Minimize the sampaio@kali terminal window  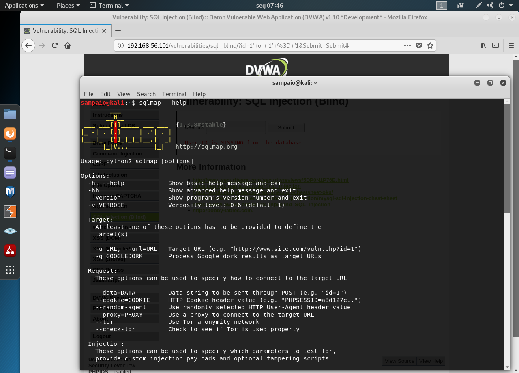477,82
